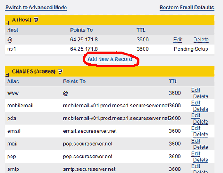Delete the @ A record
Image resolution: width=223 pixels, height=173 pixels.
click(201, 40)
